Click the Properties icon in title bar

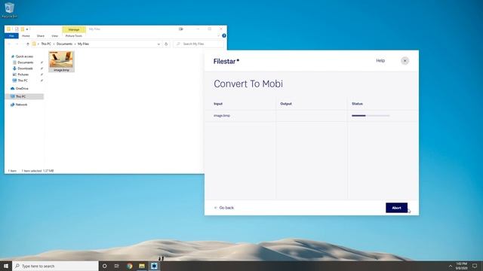pos(17,29)
